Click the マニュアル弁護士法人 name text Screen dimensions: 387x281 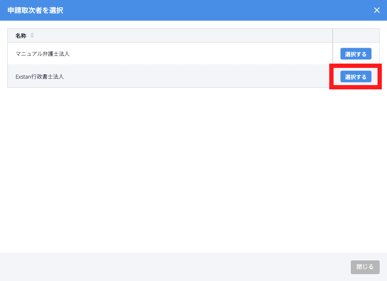click(x=42, y=54)
